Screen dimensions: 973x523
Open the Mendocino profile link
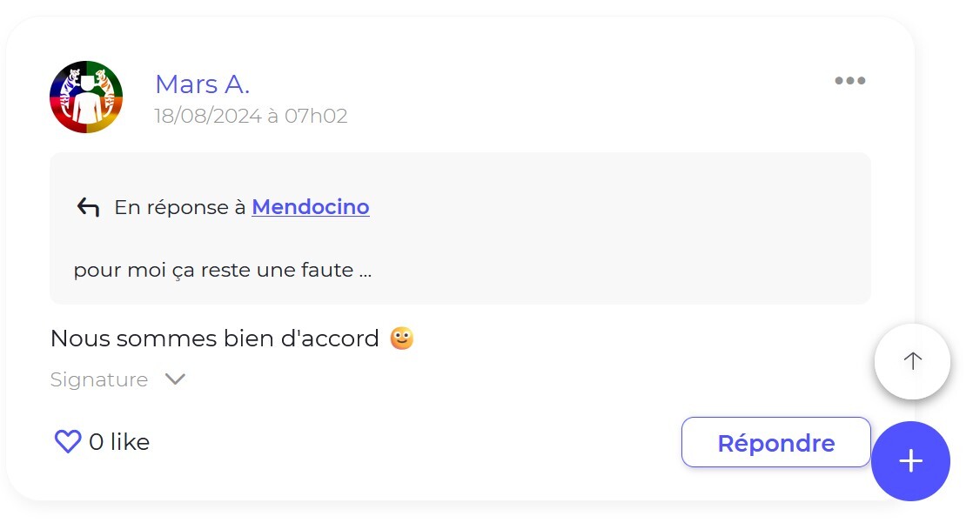pyautogui.click(x=311, y=206)
